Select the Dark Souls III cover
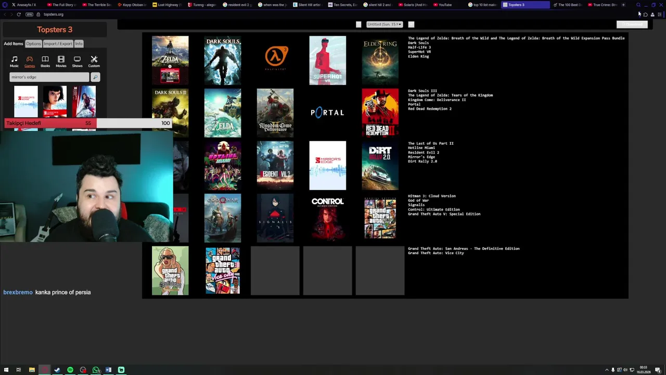 [x=170, y=113]
